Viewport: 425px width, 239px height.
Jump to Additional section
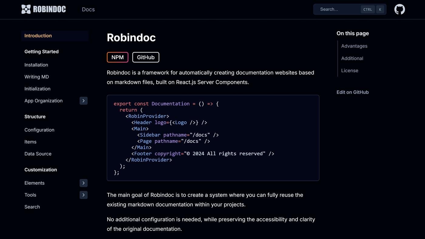click(x=352, y=58)
